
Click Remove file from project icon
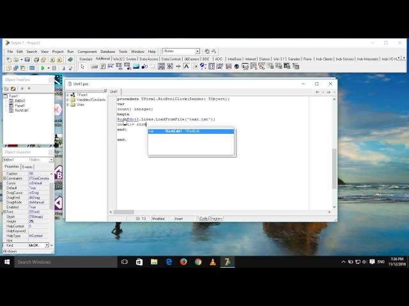click(x=59, y=60)
